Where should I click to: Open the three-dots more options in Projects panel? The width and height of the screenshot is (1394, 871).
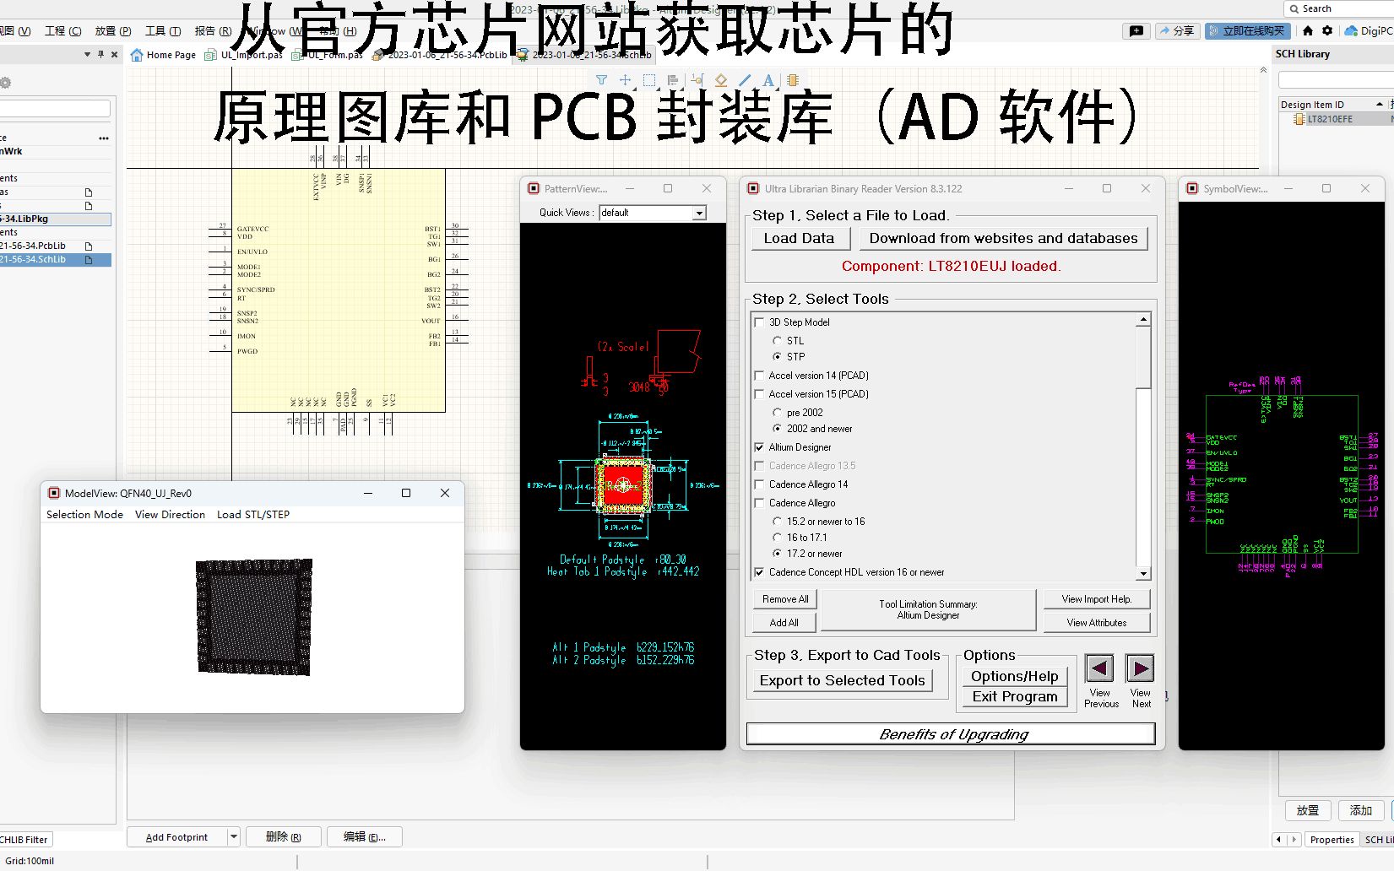pos(104,138)
